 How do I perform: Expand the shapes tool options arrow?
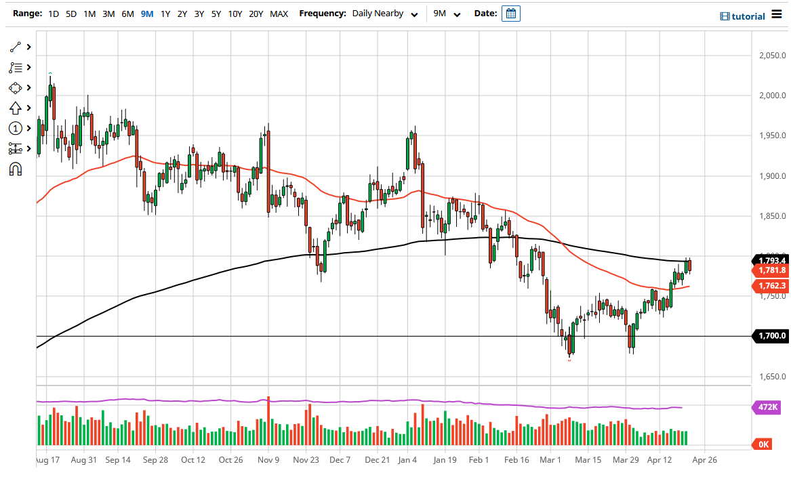tap(28, 87)
